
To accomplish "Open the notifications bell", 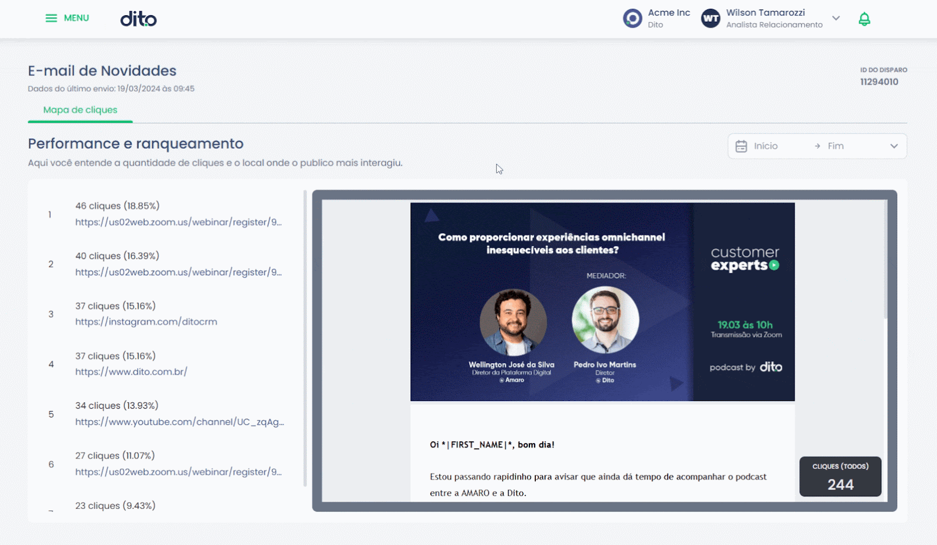I will (864, 19).
